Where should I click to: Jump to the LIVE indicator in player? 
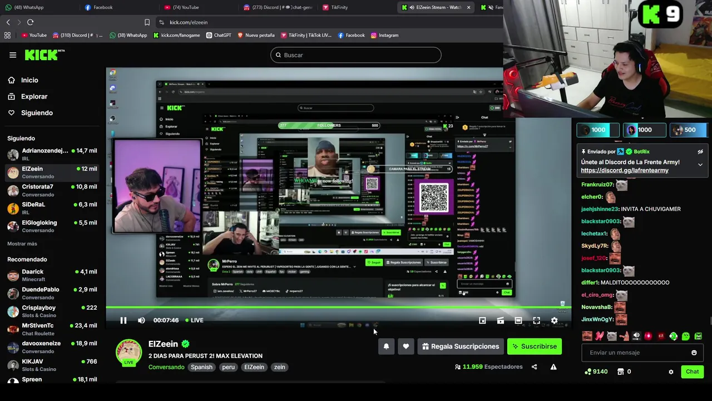tap(194, 320)
